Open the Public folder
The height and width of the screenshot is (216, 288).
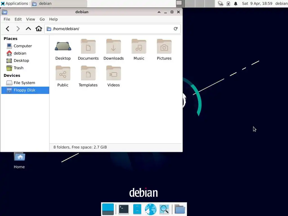(63, 76)
